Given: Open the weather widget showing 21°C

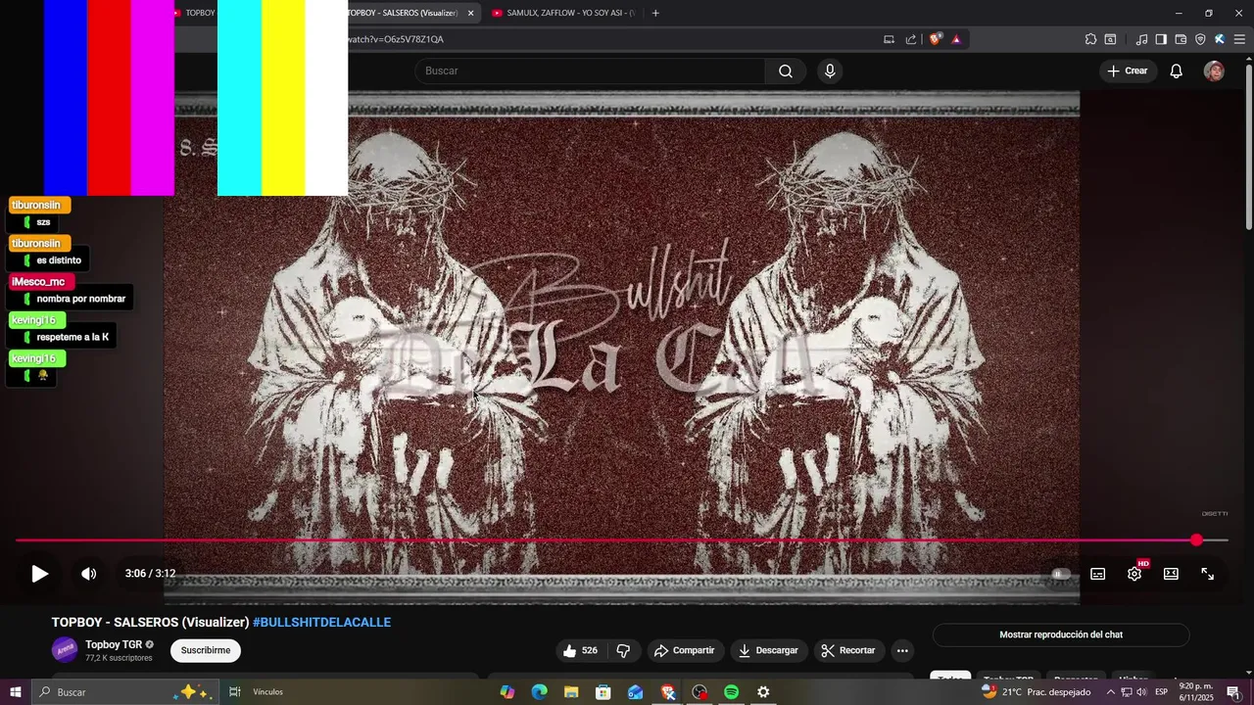Looking at the screenshot, I should 1036,691.
